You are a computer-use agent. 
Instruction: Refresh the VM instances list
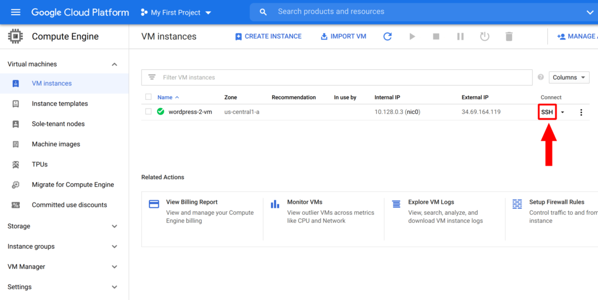[x=388, y=37]
